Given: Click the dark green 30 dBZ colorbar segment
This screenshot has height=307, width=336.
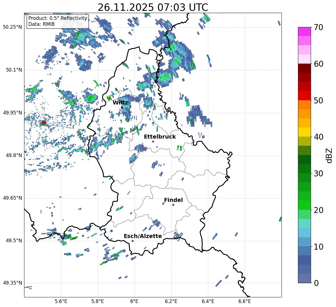Looking at the screenshot, I should click(x=304, y=168).
